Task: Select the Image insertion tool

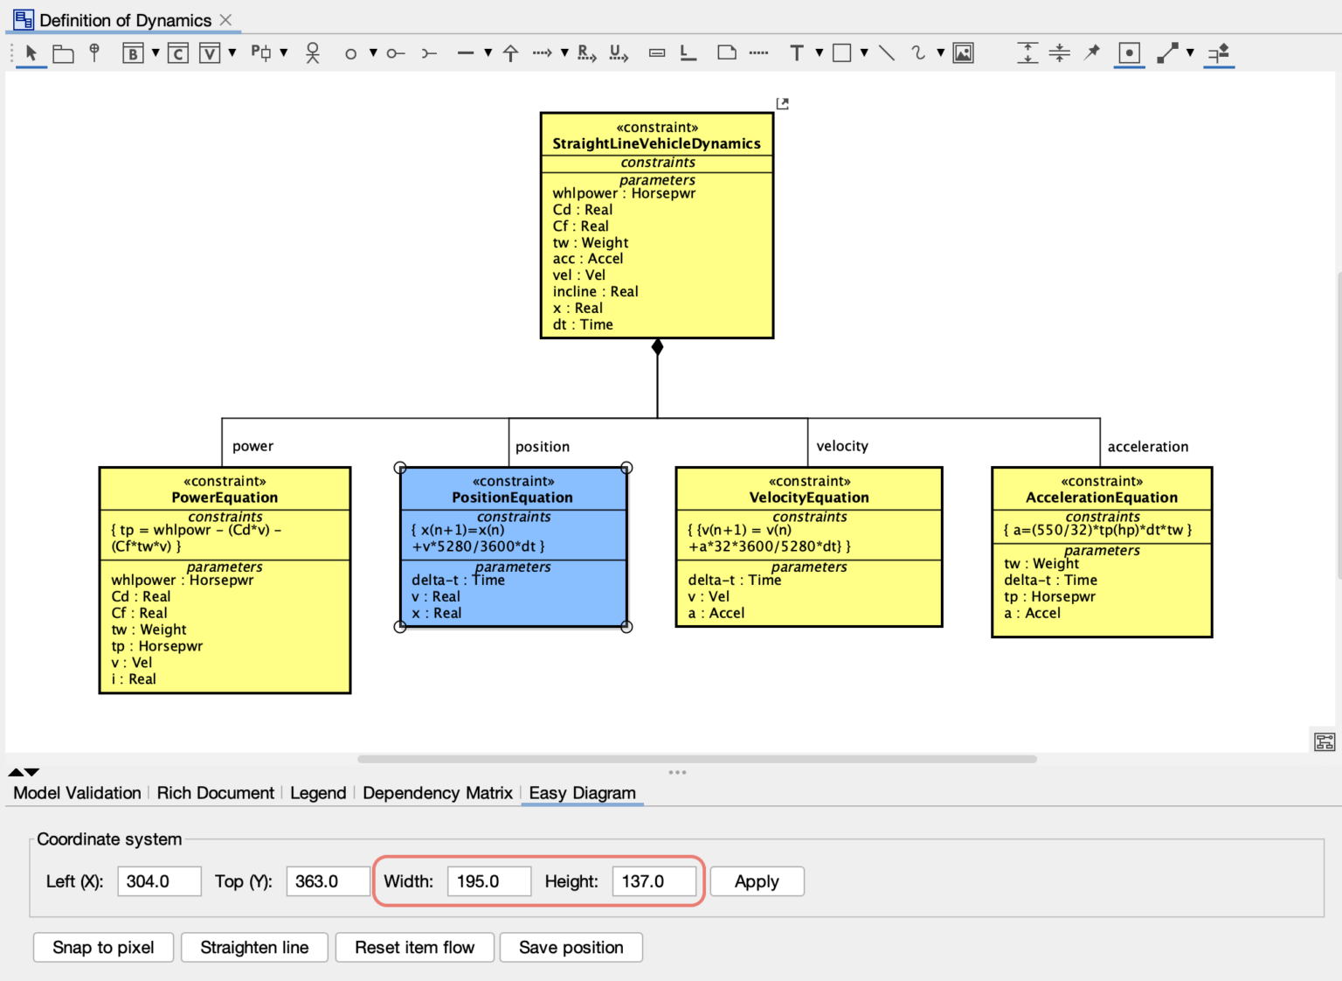Action: pos(963,52)
